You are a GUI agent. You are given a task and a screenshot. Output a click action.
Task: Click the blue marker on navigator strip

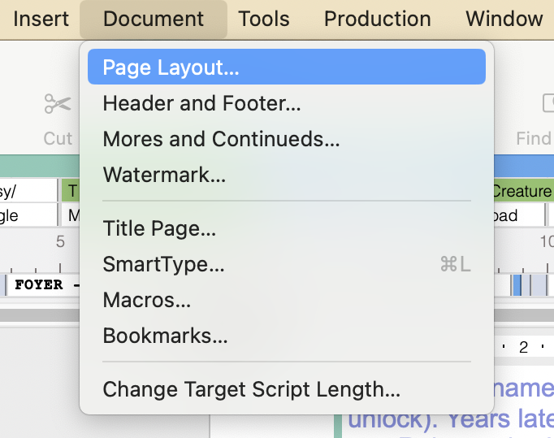[x=517, y=285]
